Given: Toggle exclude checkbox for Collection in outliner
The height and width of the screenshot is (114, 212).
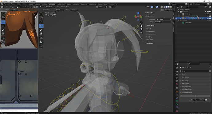Looking at the screenshot, I should pyautogui.click(x=206, y=12).
